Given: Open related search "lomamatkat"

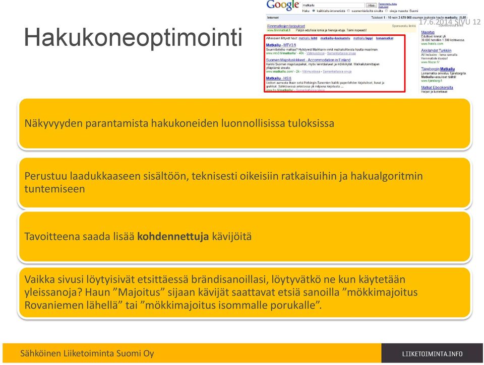Looking at the screenshot, I should pyautogui.click(x=385, y=38).
